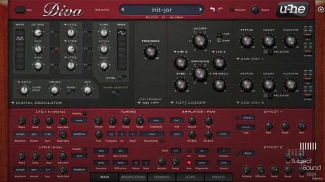Click the amplifier Volume knob

[192, 120]
